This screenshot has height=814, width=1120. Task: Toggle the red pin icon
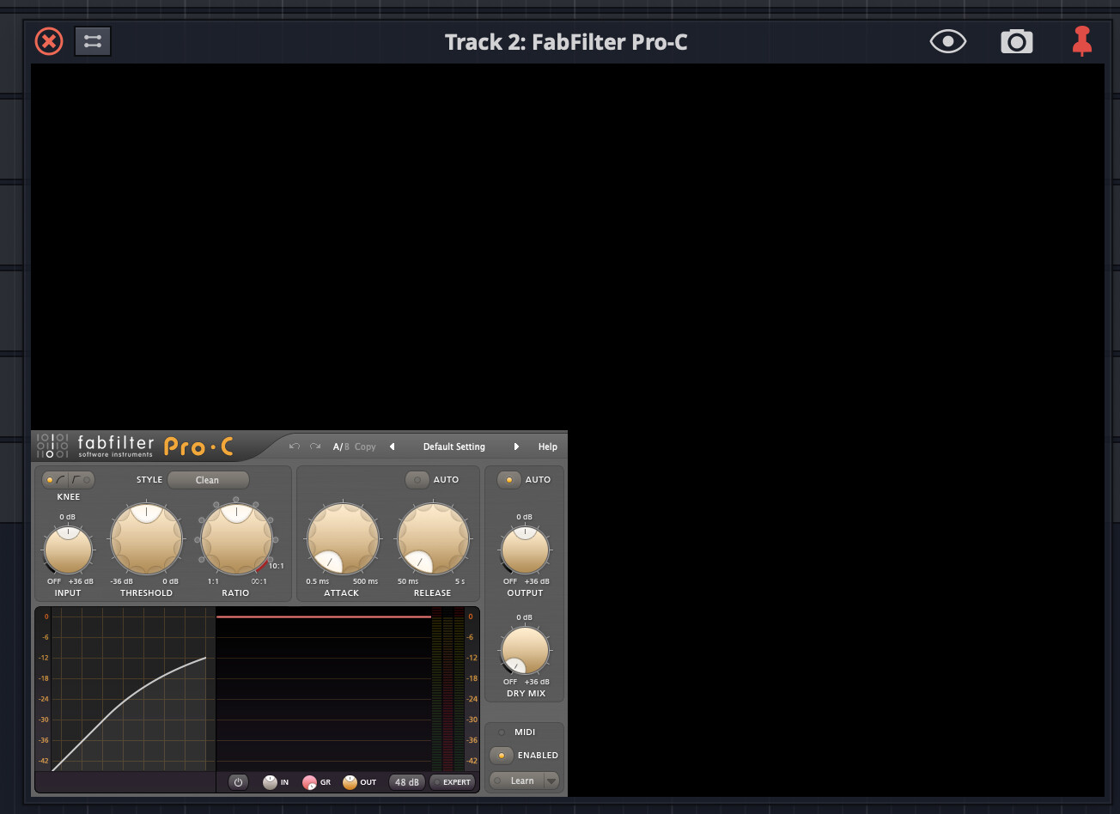[1082, 41]
